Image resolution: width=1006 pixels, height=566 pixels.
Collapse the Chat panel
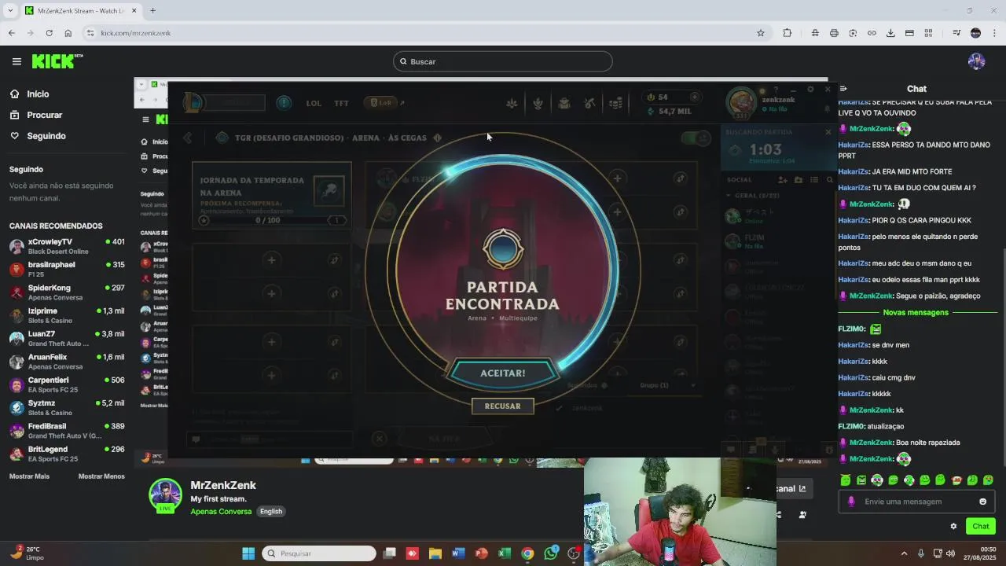pyautogui.click(x=843, y=89)
